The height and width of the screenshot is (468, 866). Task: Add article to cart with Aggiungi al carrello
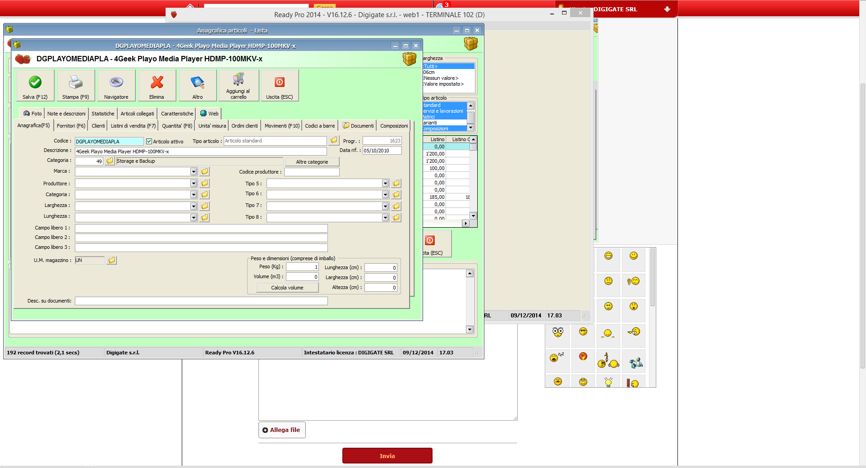pos(238,80)
